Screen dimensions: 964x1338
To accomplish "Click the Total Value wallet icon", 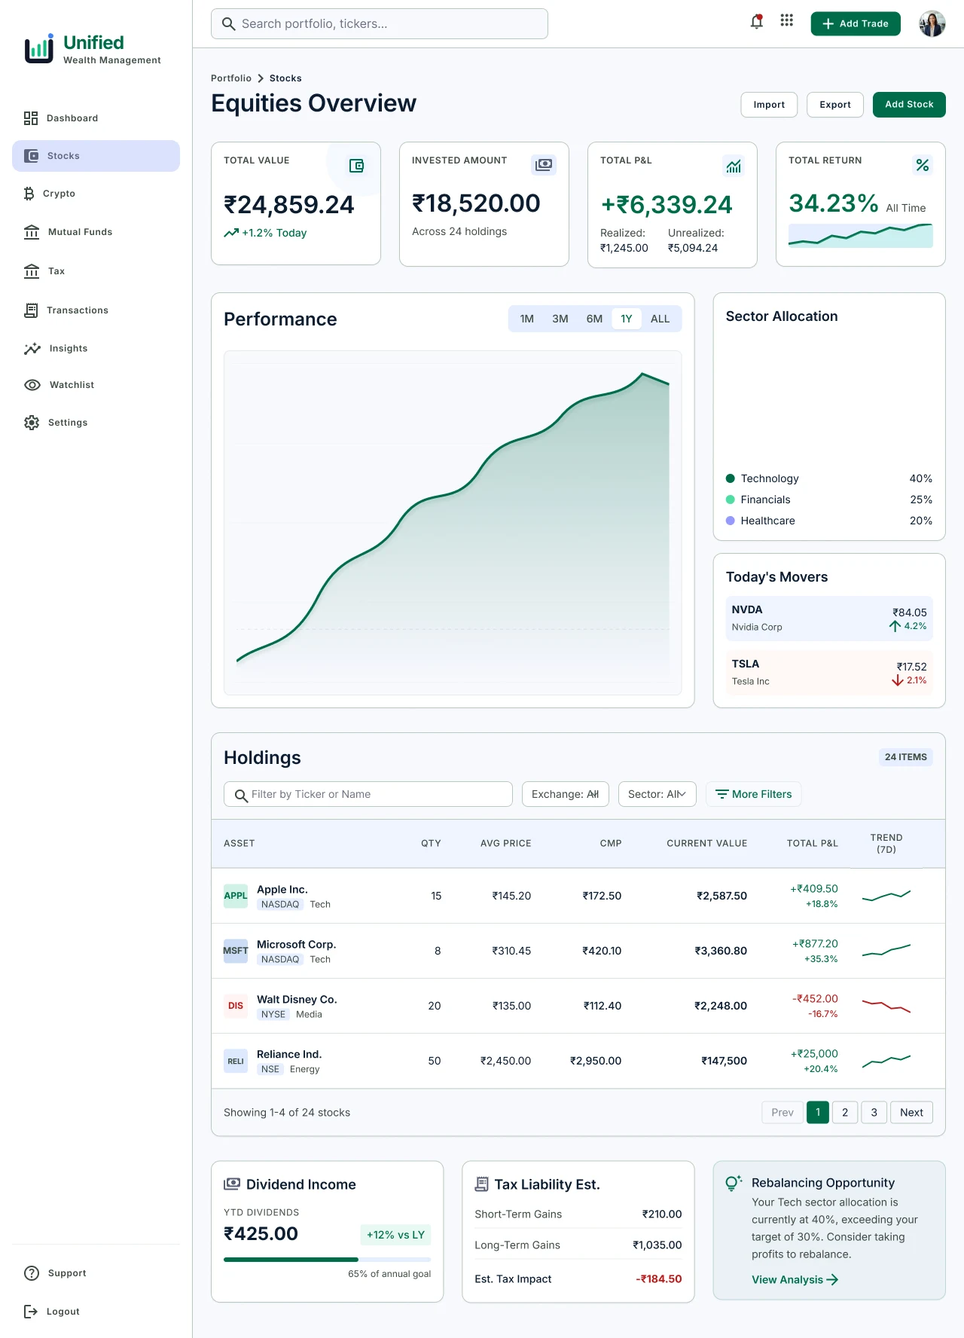I will [356, 166].
